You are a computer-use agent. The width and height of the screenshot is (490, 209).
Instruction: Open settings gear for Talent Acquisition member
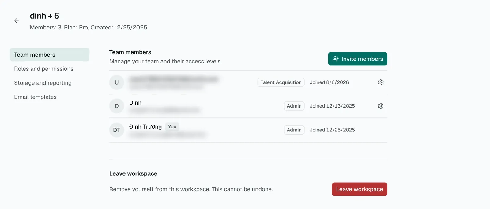coord(381,82)
